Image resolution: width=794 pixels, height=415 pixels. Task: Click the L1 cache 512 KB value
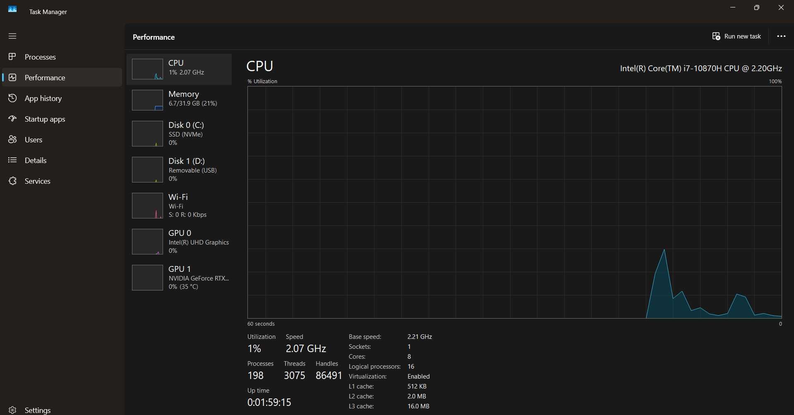click(417, 386)
